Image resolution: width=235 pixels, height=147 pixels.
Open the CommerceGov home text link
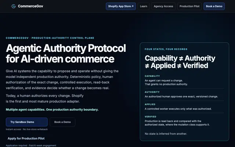(30, 6)
